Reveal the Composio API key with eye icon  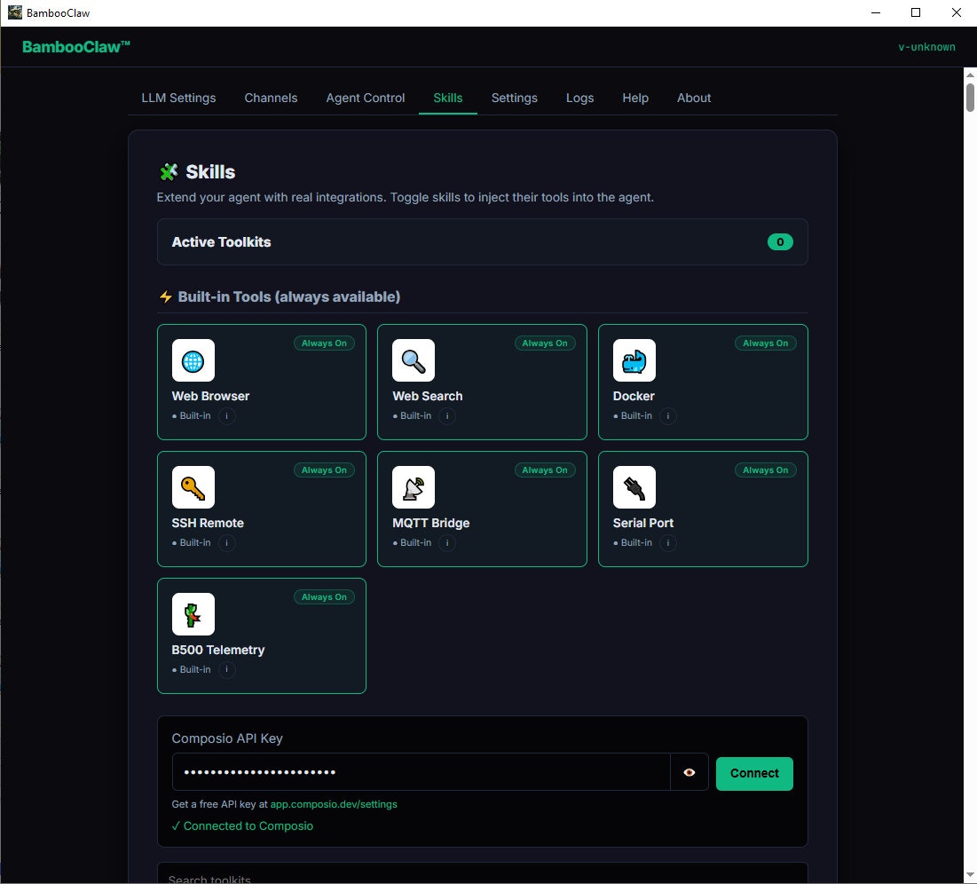click(689, 772)
